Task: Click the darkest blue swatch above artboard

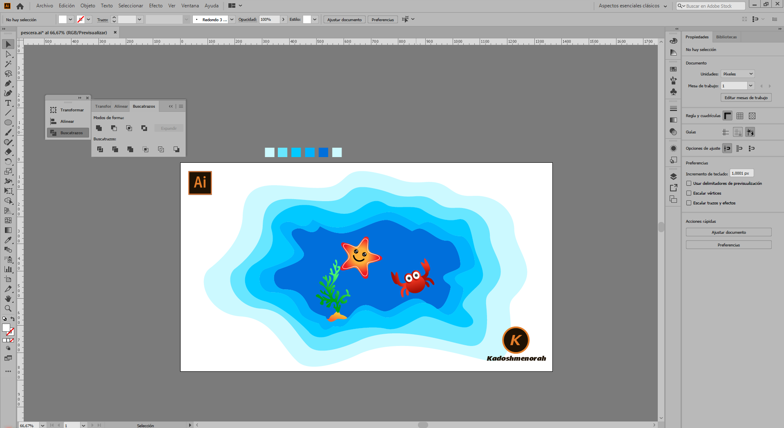Action: 324,153
